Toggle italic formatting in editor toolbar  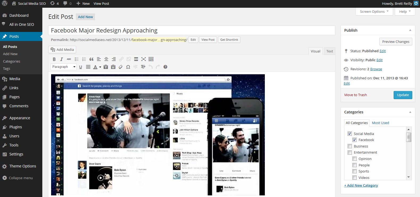pos(61,59)
